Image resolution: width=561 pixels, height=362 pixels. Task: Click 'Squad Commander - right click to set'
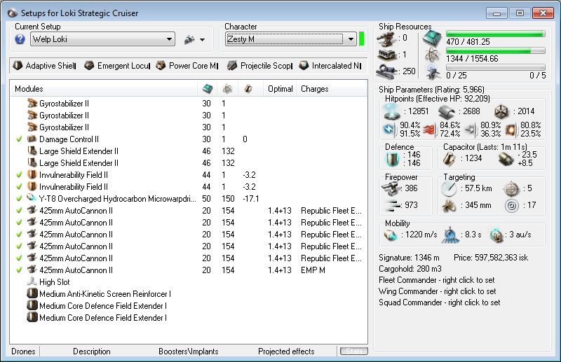[440, 302]
